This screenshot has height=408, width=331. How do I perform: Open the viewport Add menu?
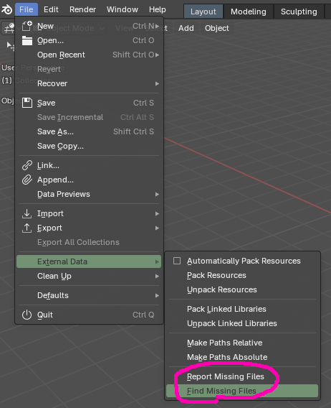pyautogui.click(x=186, y=28)
